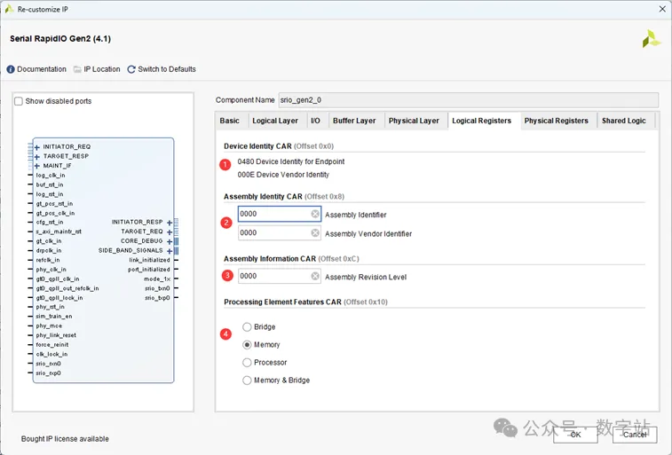The image size is (672, 455).
Task: Click the force_reinit port label
Action: 52,345
